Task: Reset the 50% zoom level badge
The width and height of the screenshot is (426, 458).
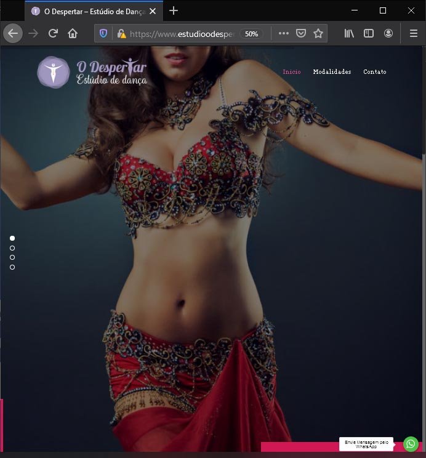Action: click(251, 34)
